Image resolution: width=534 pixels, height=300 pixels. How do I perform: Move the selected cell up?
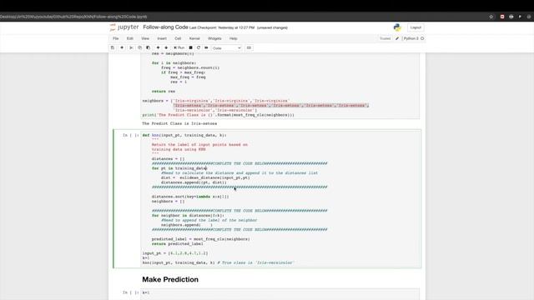pos(158,48)
